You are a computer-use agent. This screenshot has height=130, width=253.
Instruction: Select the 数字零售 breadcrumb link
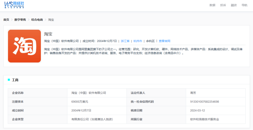click(20, 20)
